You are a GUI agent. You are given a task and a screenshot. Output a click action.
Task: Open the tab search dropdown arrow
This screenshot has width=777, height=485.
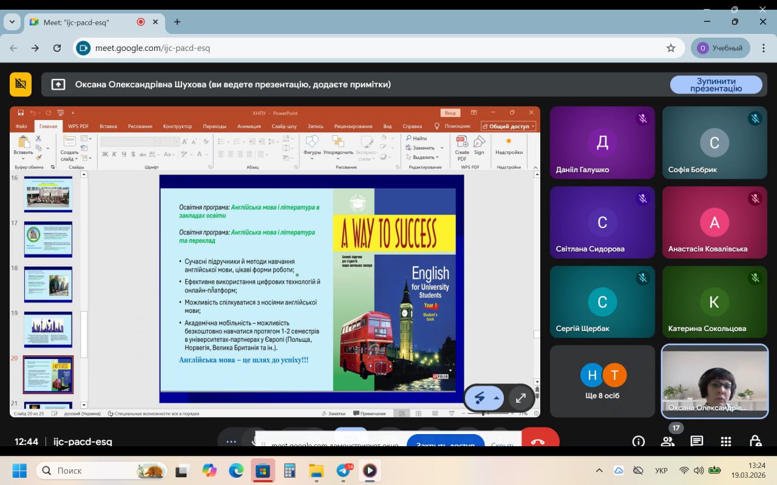tap(12, 22)
